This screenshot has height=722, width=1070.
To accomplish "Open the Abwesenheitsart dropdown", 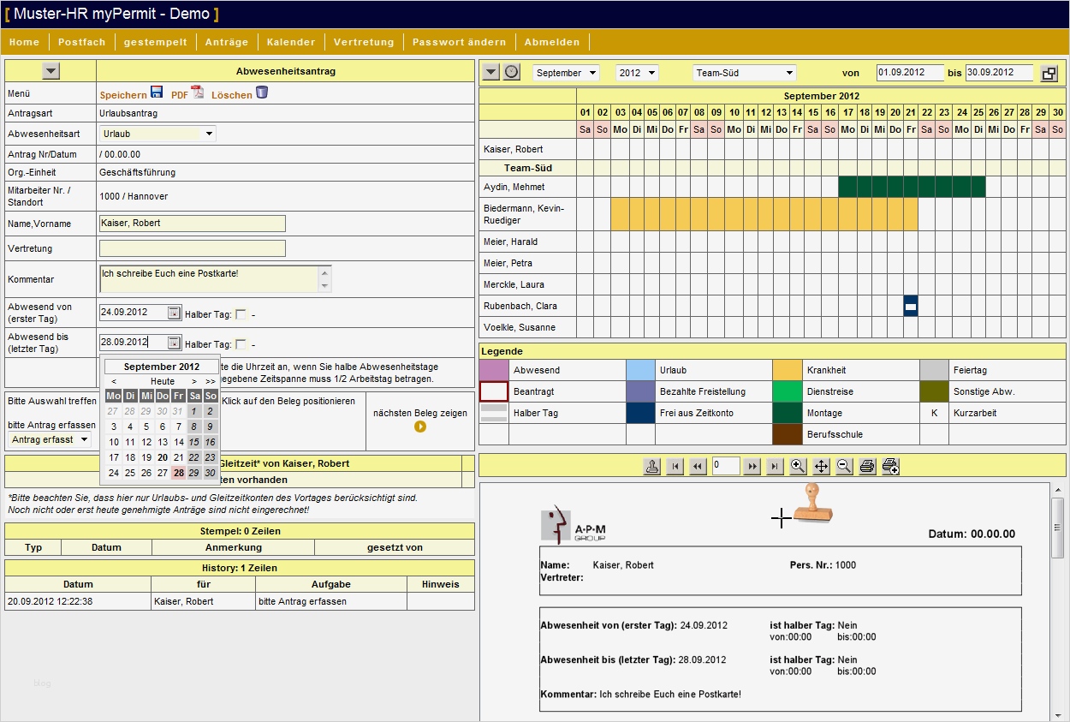I will click(209, 134).
